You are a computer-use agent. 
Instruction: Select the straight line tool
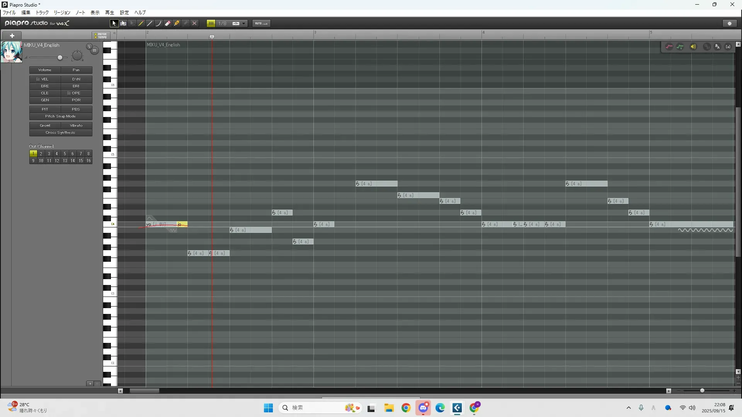point(150,24)
